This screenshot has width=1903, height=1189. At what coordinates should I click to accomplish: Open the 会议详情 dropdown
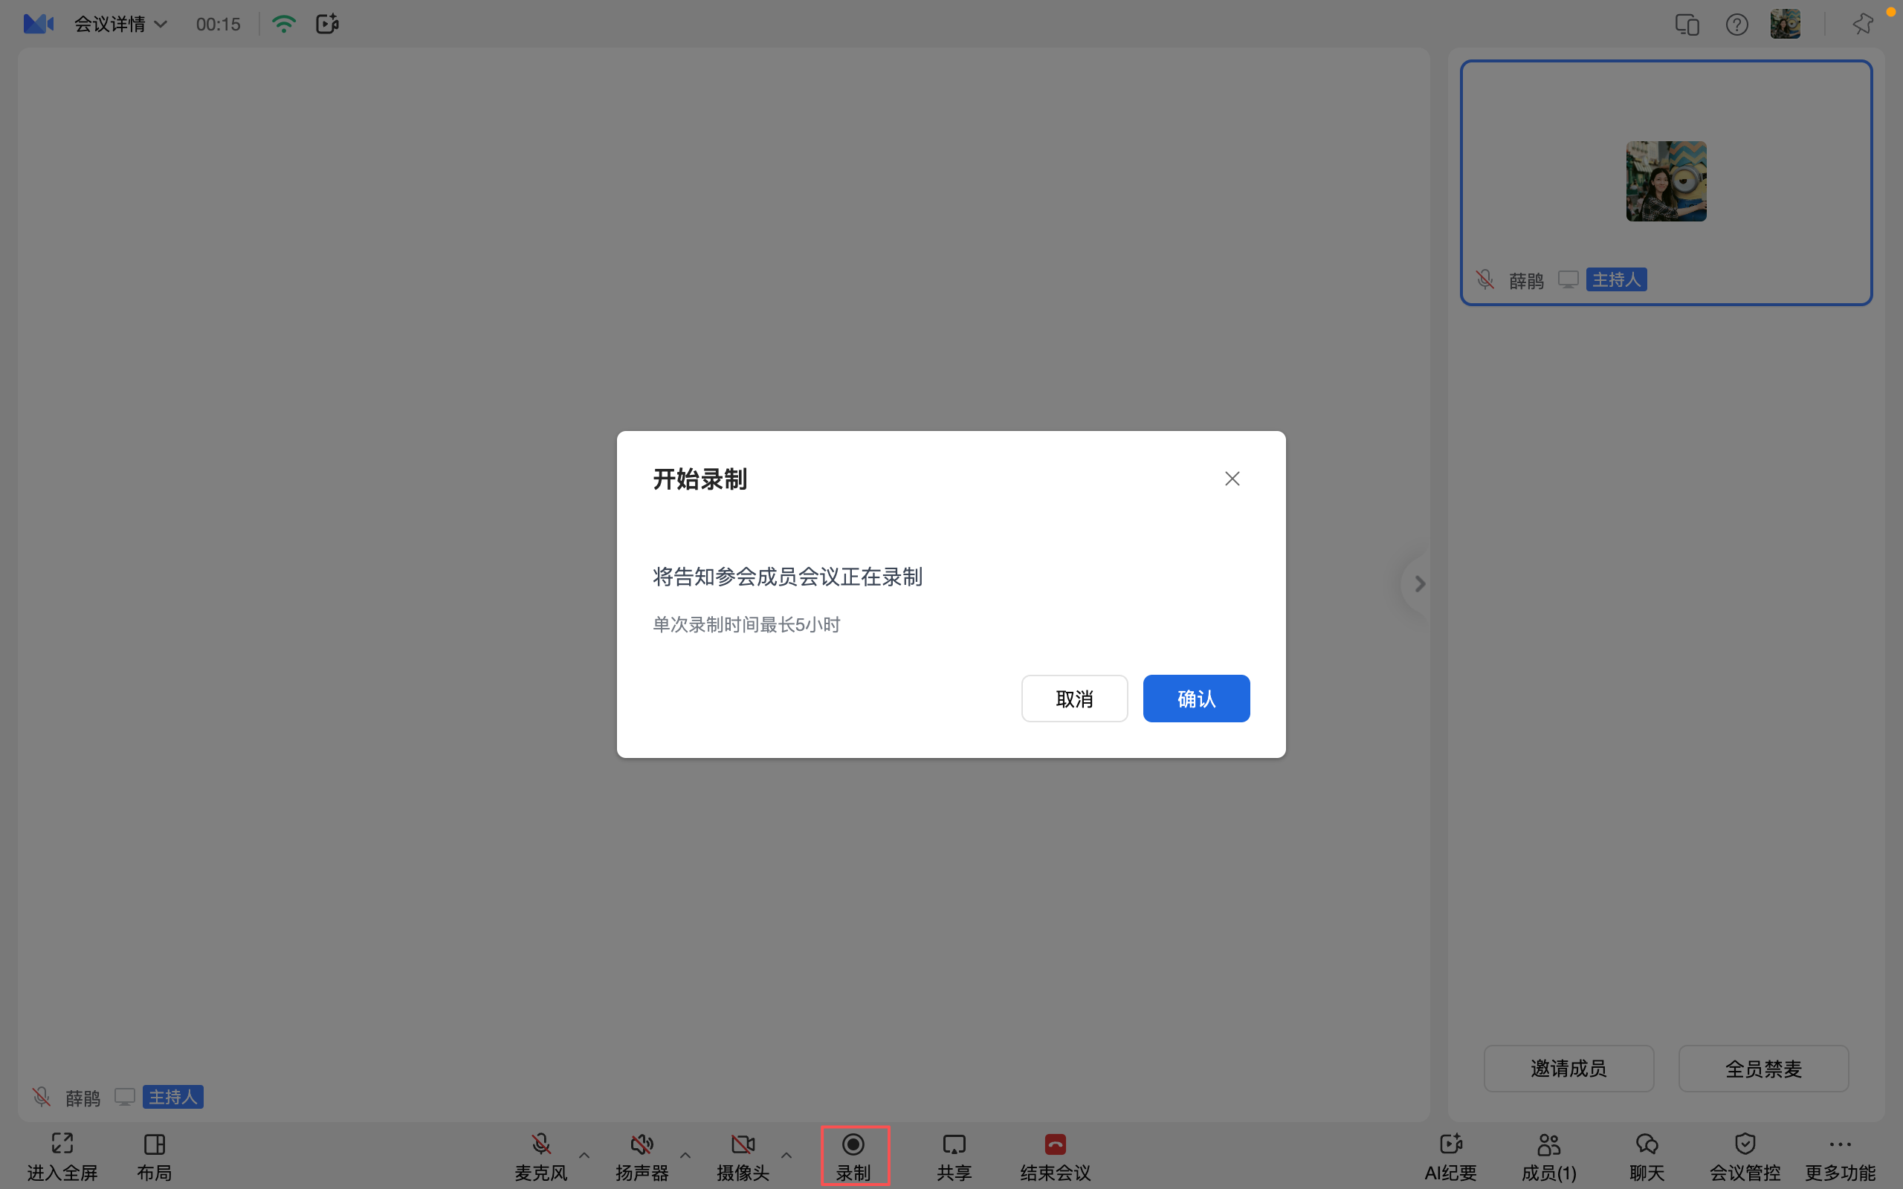pos(120,24)
